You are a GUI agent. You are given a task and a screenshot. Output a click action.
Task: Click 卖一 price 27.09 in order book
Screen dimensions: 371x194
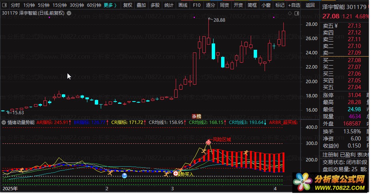[354, 53]
